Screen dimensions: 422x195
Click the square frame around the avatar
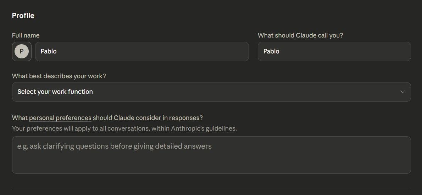pos(14,44)
